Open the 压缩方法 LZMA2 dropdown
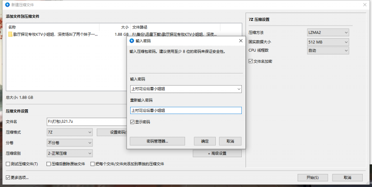The width and height of the screenshot is (372, 187). click(x=328, y=33)
